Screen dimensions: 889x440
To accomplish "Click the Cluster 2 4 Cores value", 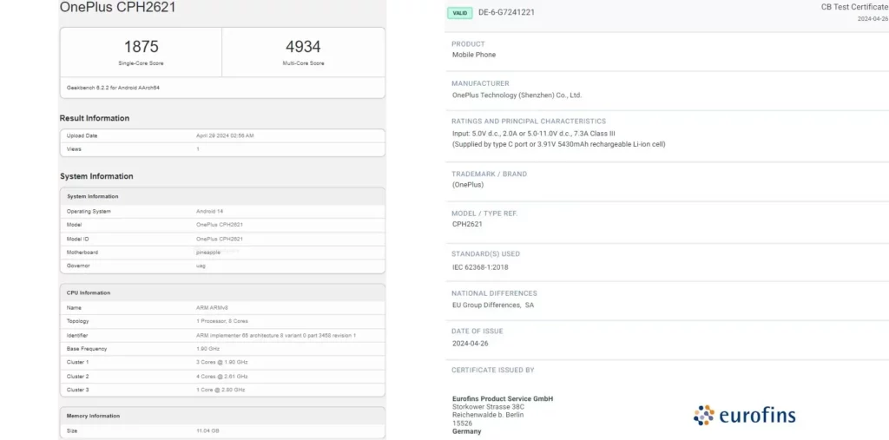I will click(221, 377).
